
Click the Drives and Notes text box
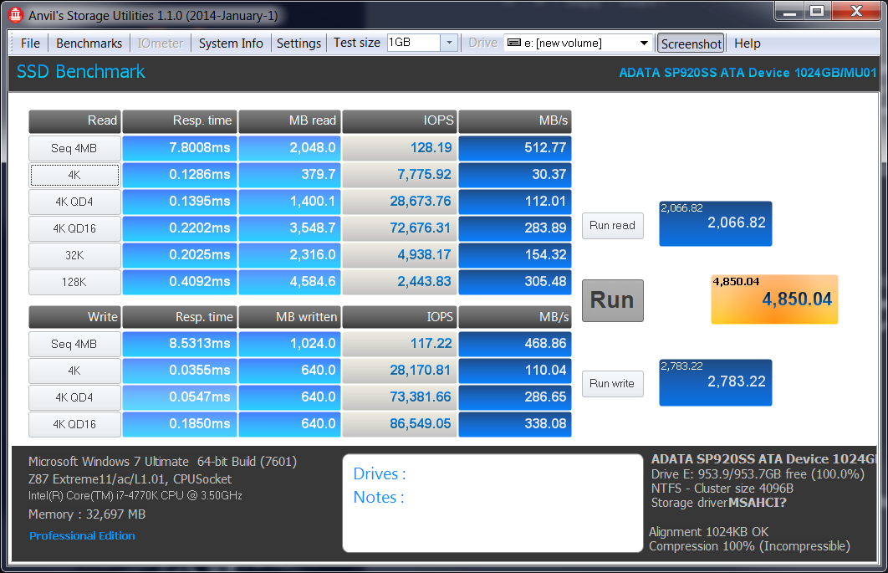pyautogui.click(x=492, y=503)
